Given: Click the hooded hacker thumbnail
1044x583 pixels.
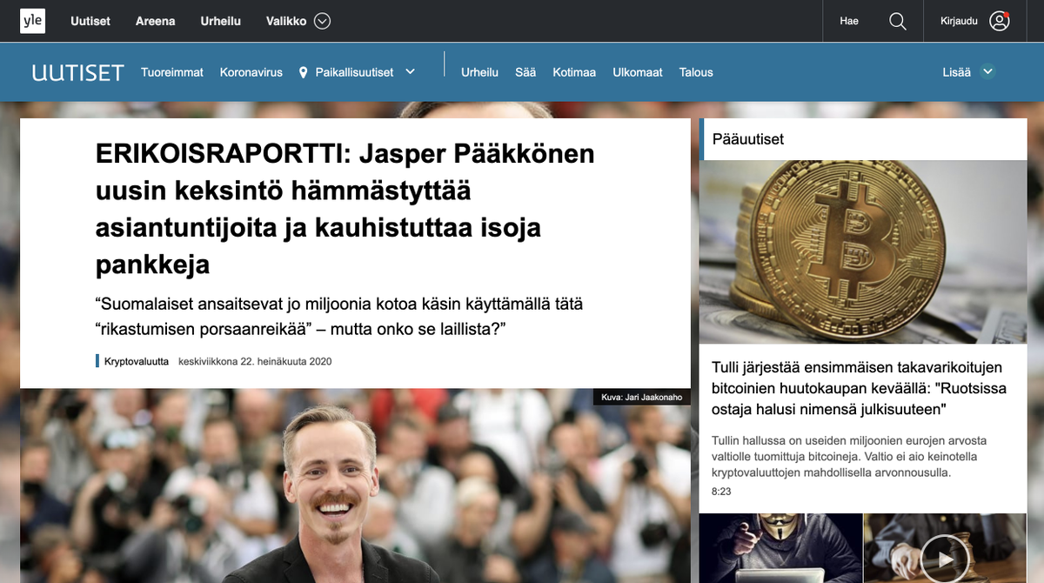Looking at the screenshot, I should tap(780, 548).
